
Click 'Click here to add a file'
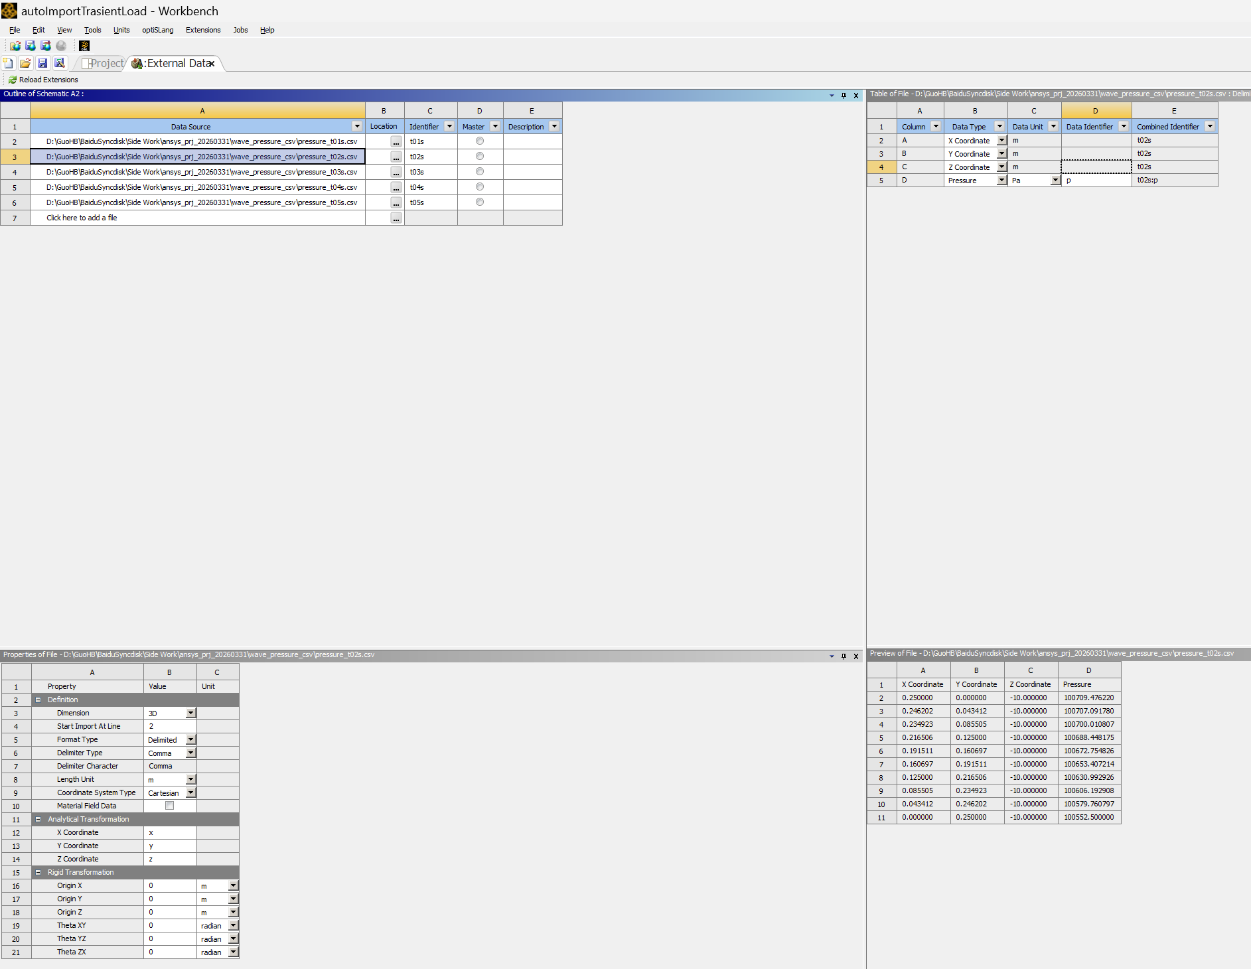coord(82,218)
